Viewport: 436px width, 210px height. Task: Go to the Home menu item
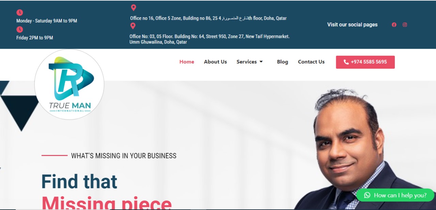(187, 62)
